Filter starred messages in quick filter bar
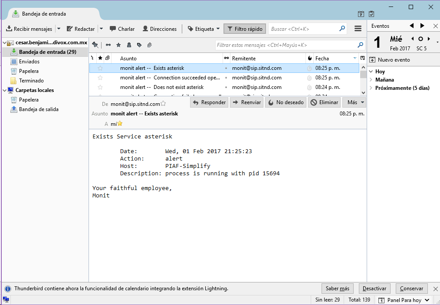Image resolution: width=440 pixels, height=305 pixels. tap(118, 45)
